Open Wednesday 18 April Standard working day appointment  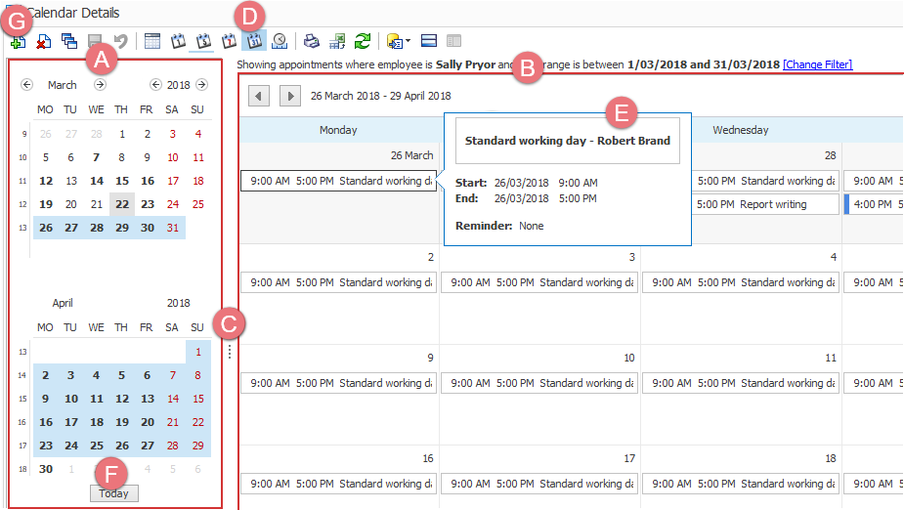[x=740, y=484]
